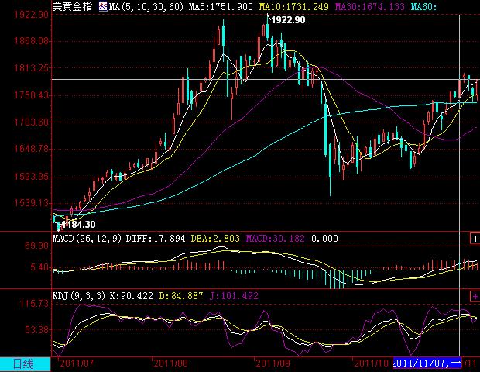This screenshot has width=480, height=372.
Task: Select the 日线 period tab
Action: 25,364
